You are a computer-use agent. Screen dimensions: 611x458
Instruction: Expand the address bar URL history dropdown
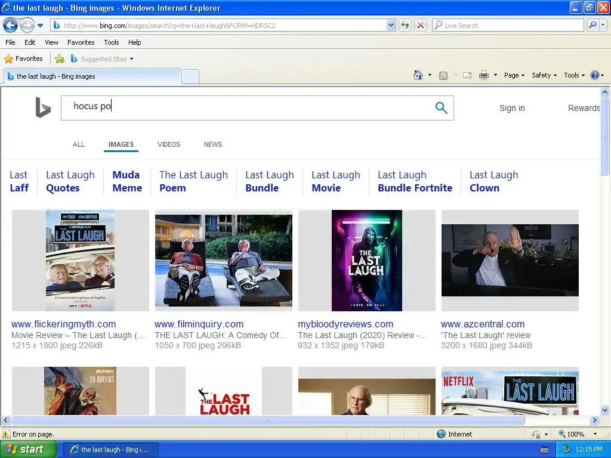[391, 25]
